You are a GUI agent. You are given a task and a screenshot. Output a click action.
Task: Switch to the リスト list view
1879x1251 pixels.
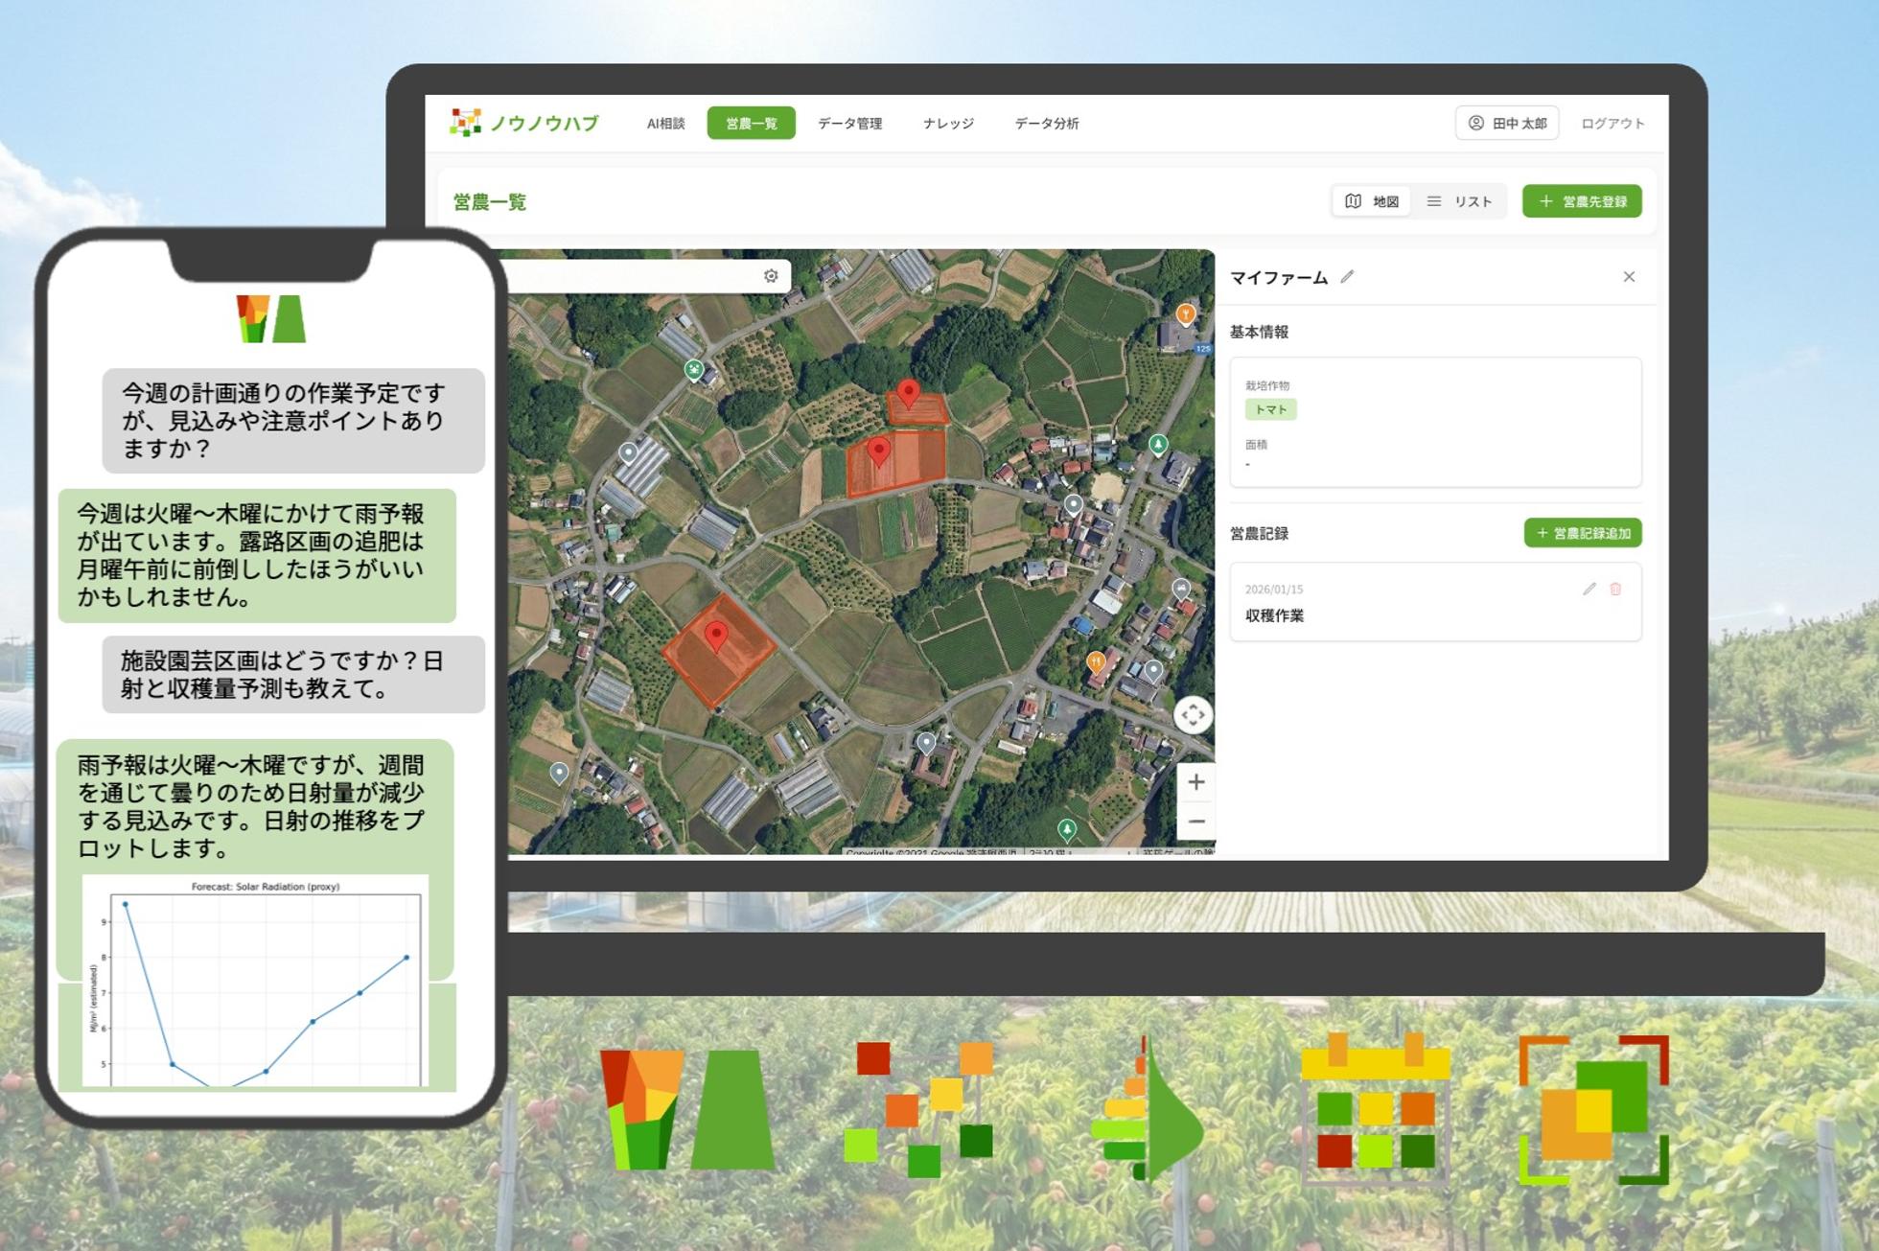(x=1459, y=201)
